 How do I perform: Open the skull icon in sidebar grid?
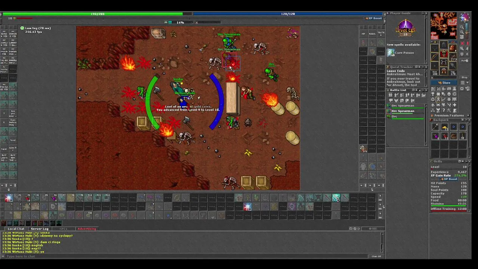[449, 94]
